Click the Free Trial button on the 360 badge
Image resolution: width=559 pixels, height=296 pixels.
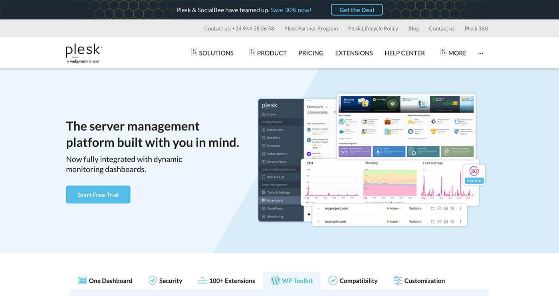[474, 181]
